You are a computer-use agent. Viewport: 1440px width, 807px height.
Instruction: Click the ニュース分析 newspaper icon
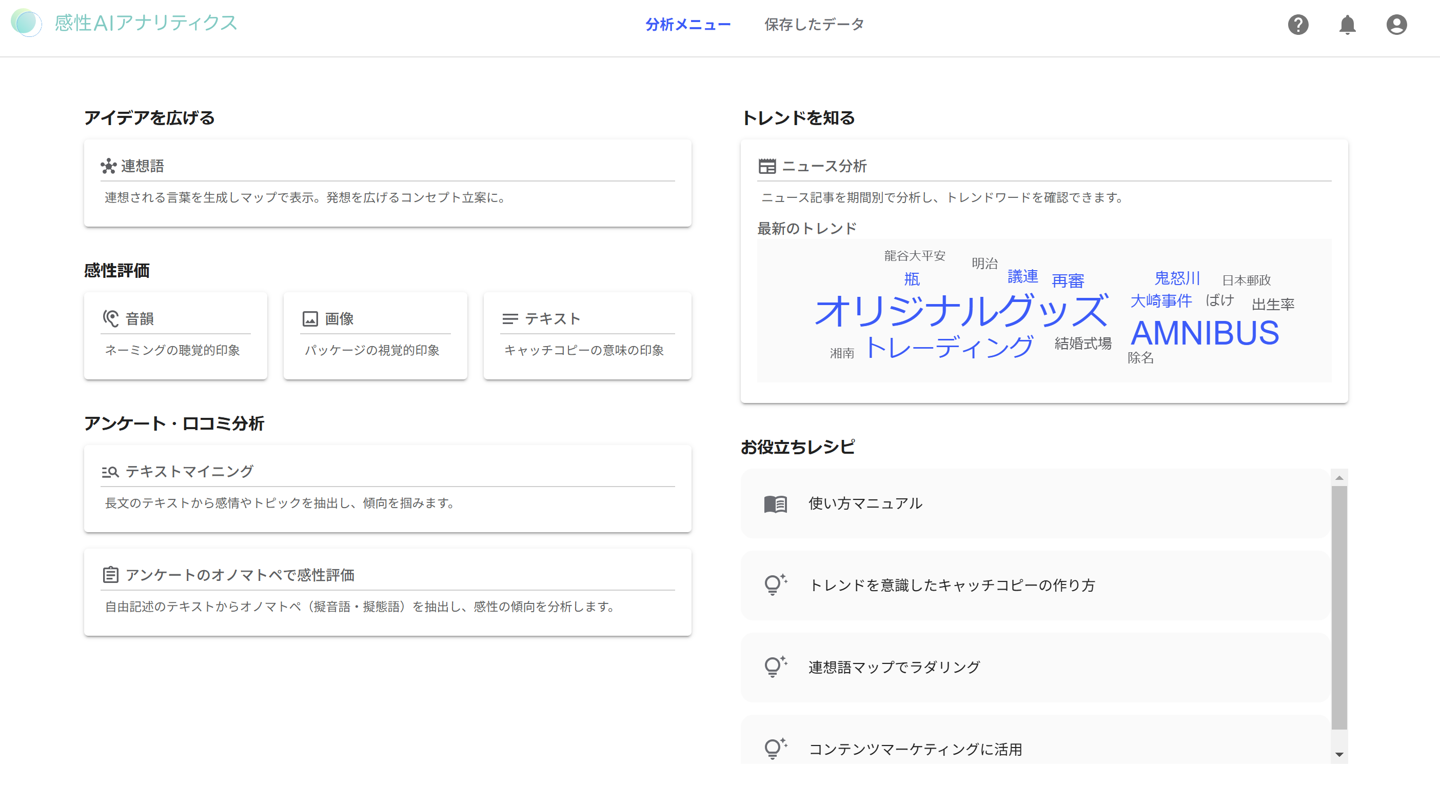click(x=767, y=166)
